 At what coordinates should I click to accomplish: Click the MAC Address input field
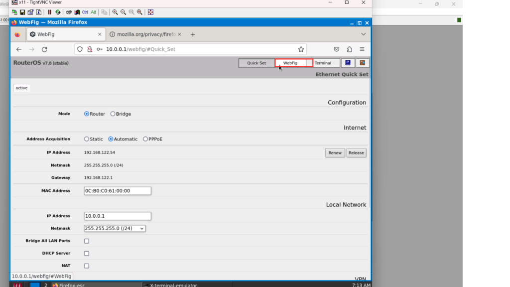tap(118, 191)
